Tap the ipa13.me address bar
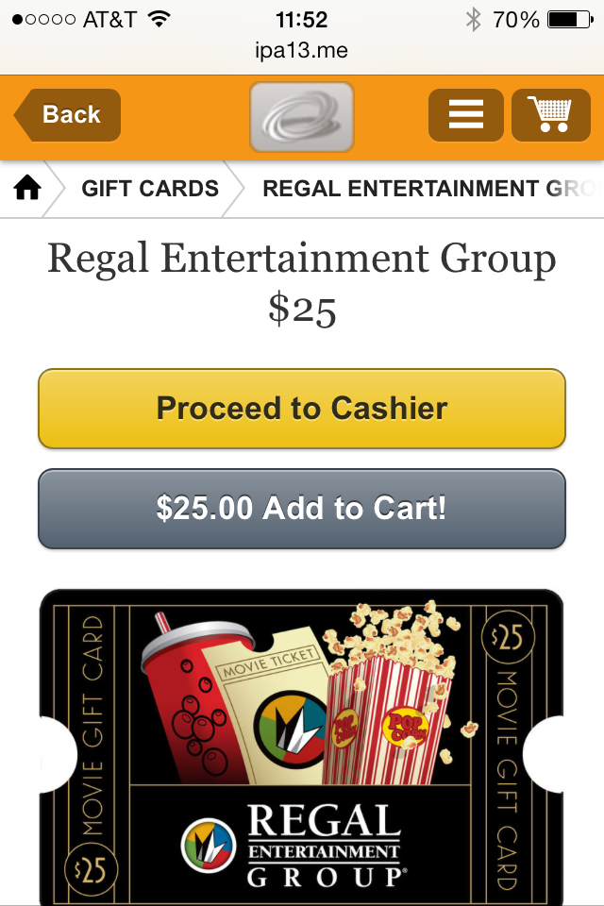604x906 pixels. click(x=302, y=51)
